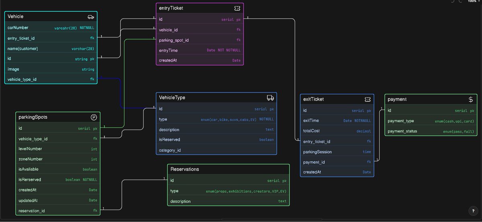Click the createdAt row in entryTicket
Screen dimensions: 482x222
tap(200, 60)
